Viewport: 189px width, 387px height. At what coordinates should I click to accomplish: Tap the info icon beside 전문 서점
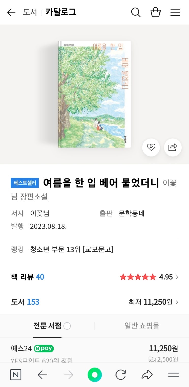click(x=67, y=326)
